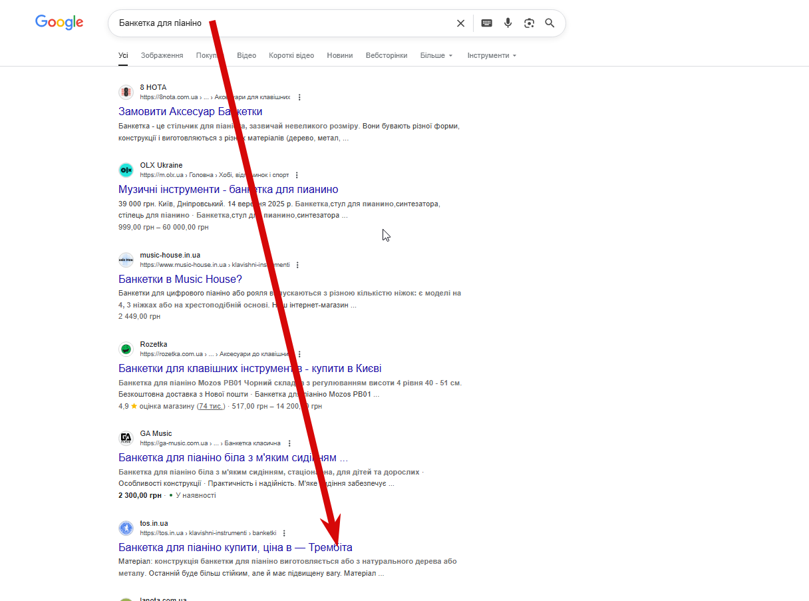This screenshot has width=809, height=601.
Task: Click the OLX Ukraine site name
Action: click(x=161, y=165)
